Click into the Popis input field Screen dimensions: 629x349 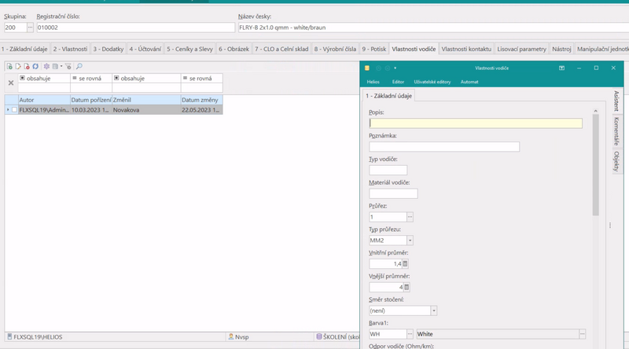tap(476, 123)
